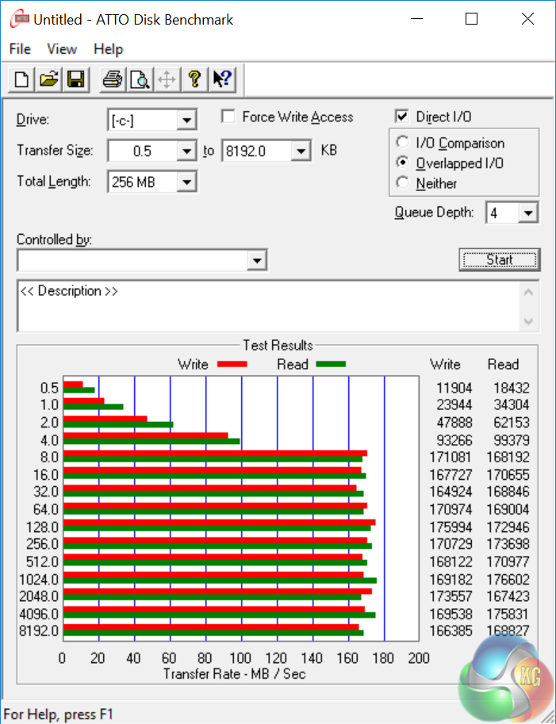556x724 pixels.
Task: Uncheck the Direct I/O checkbox
Action: (402, 117)
